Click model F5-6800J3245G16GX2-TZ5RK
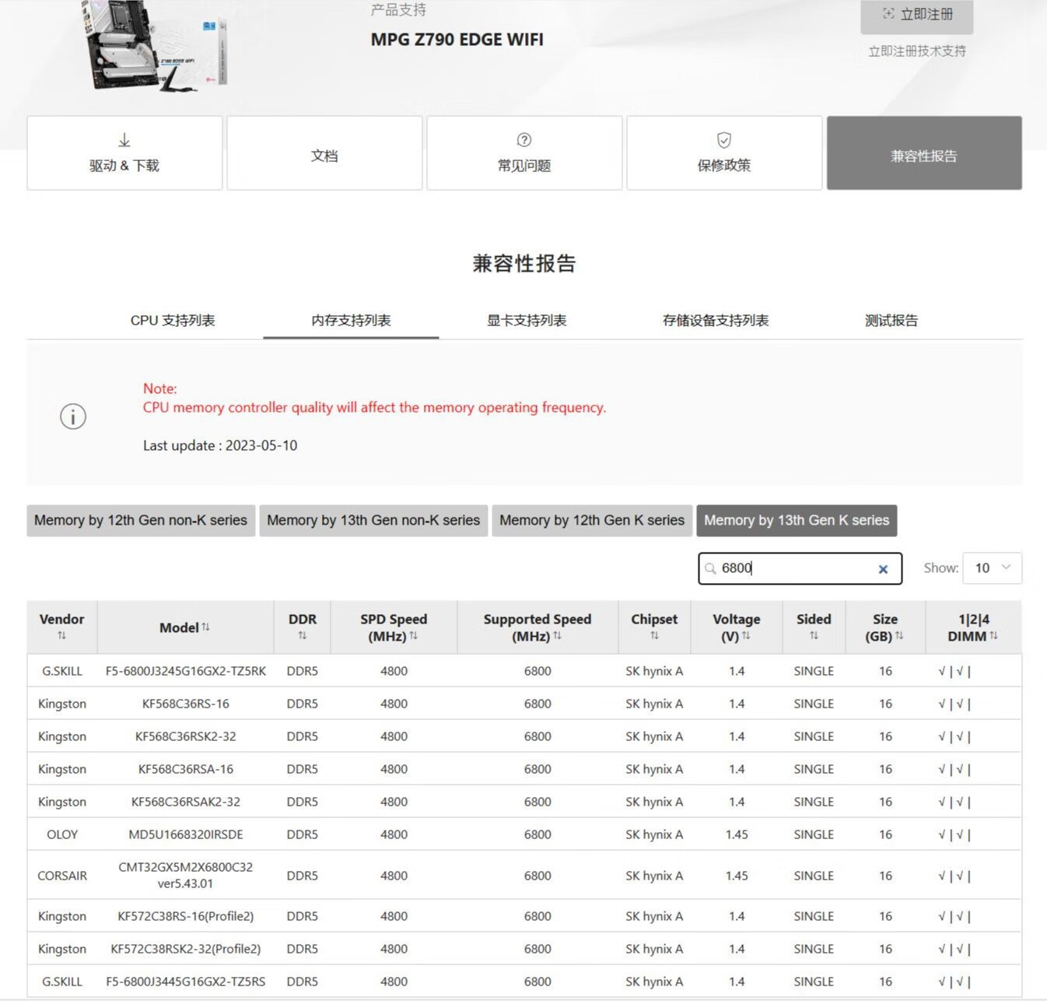 click(x=186, y=671)
